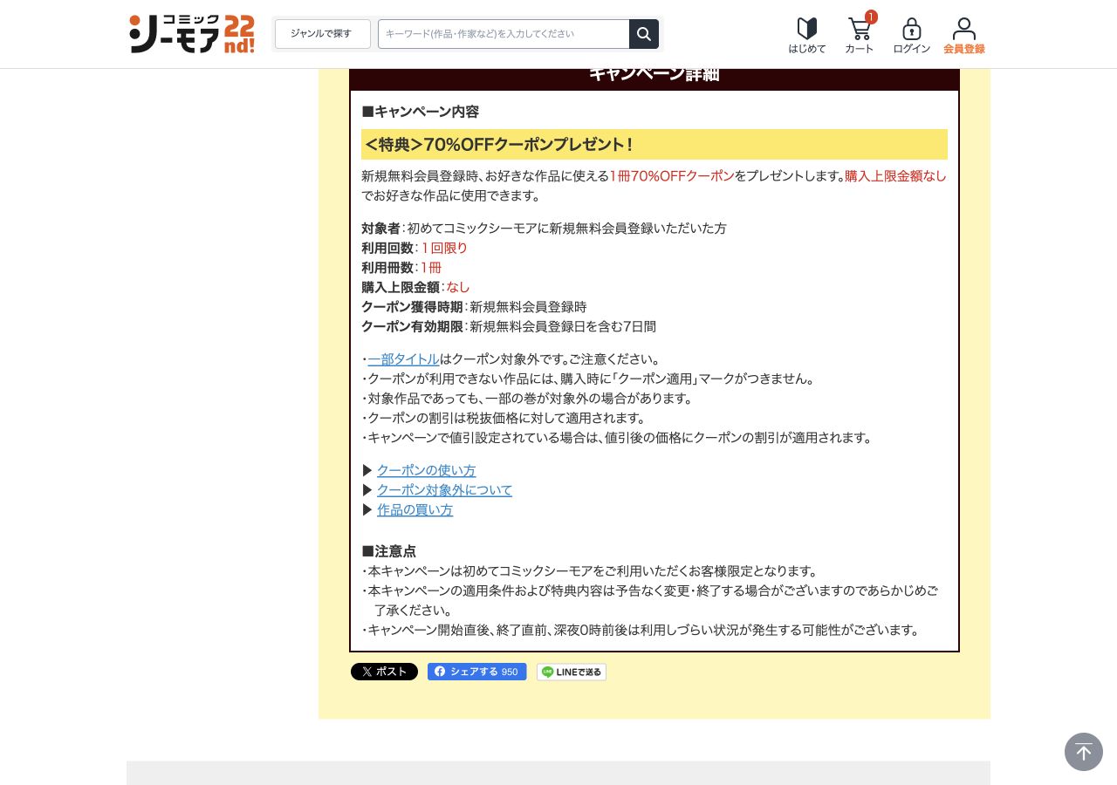Click the magnifying glass search button
The width and height of the screenshot is (1117, 785).
644,34
